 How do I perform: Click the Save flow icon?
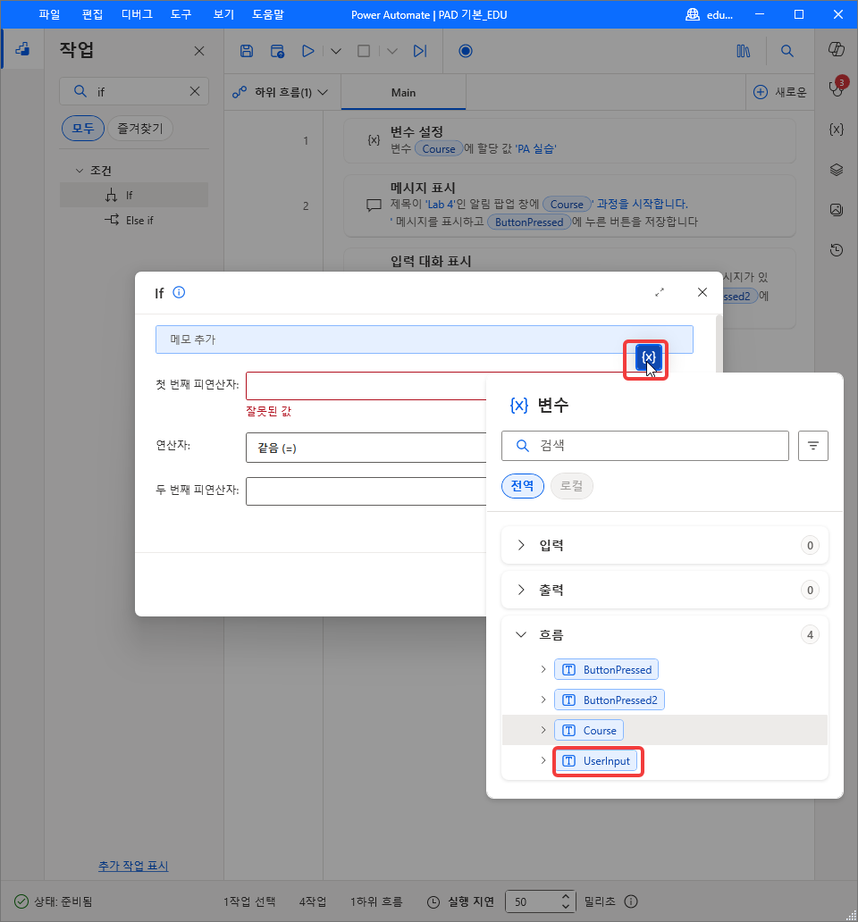[x=247, y=51]
